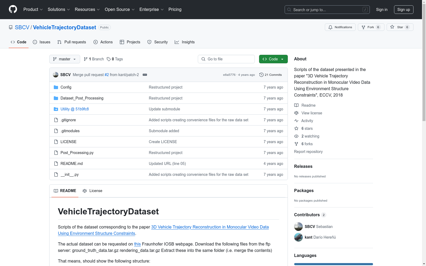426x266 pixels.
Task: Follow the 'this' Fraunhofer webpage link
Action: (137, 244)
